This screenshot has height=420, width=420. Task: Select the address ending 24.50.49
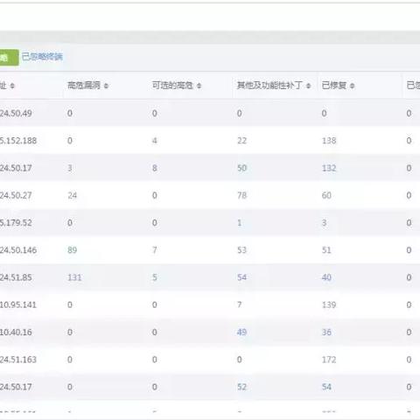click(16, 113)
